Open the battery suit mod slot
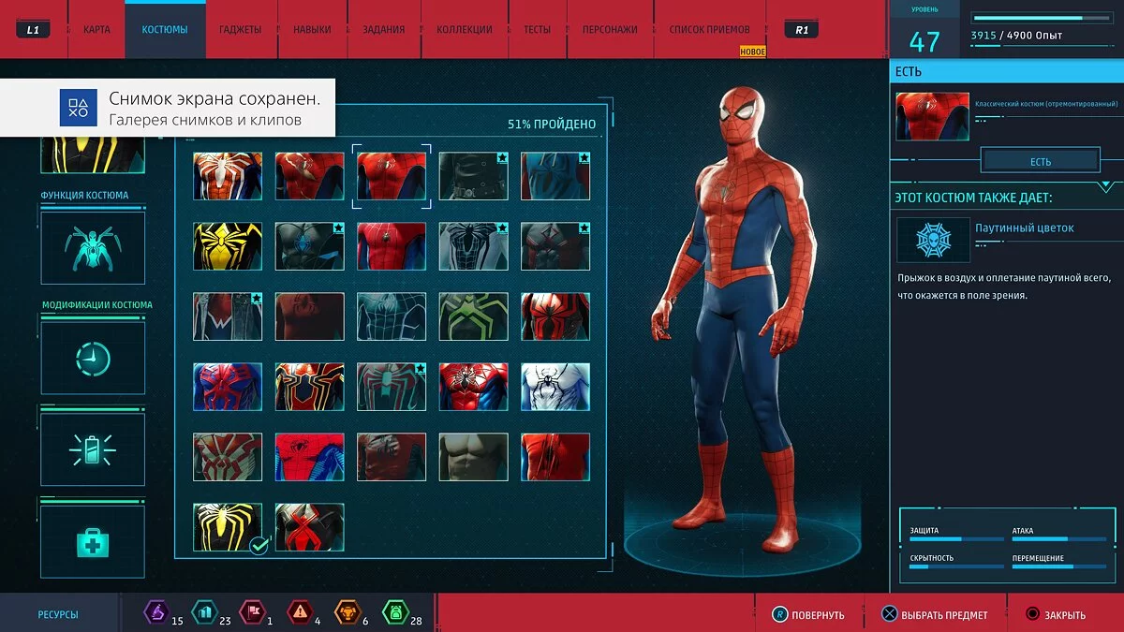Screen dimensions: 1124x632 (93, 449)
